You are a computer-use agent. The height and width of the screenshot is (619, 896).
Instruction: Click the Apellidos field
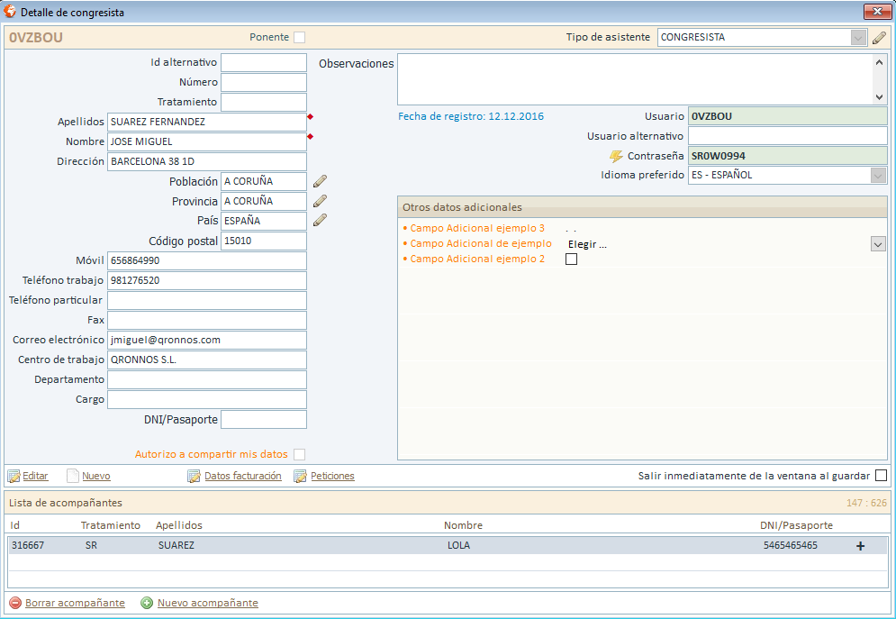click(207, 122)
